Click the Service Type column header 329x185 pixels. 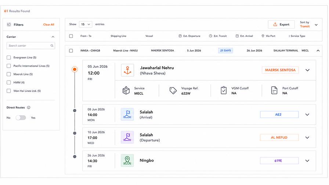click(297, 36)
